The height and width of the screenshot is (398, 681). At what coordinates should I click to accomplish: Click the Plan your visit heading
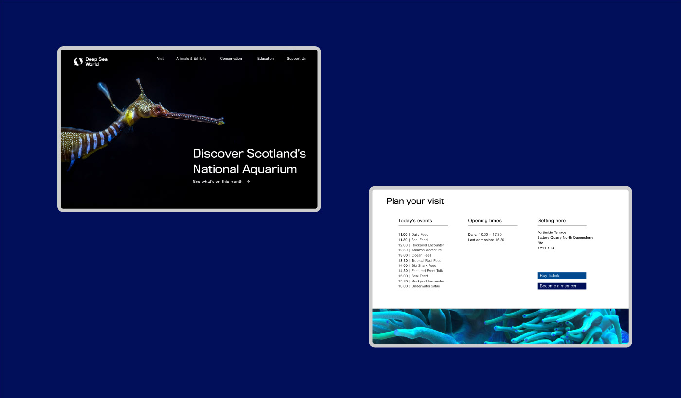(x=415, y=201)
